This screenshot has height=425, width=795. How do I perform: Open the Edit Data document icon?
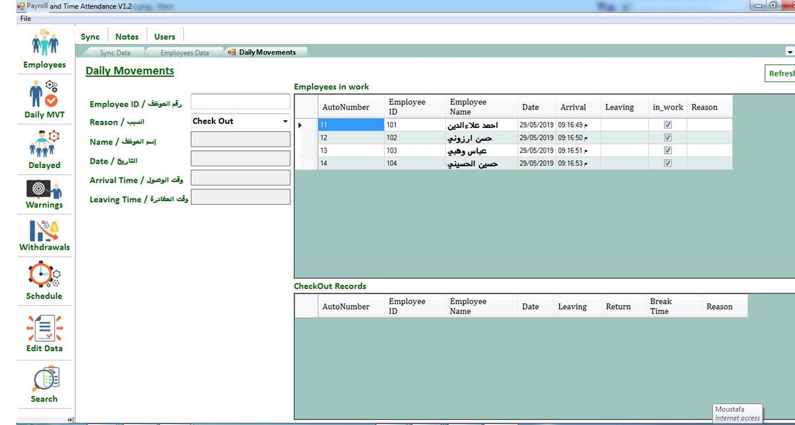(x=44, y=328)
